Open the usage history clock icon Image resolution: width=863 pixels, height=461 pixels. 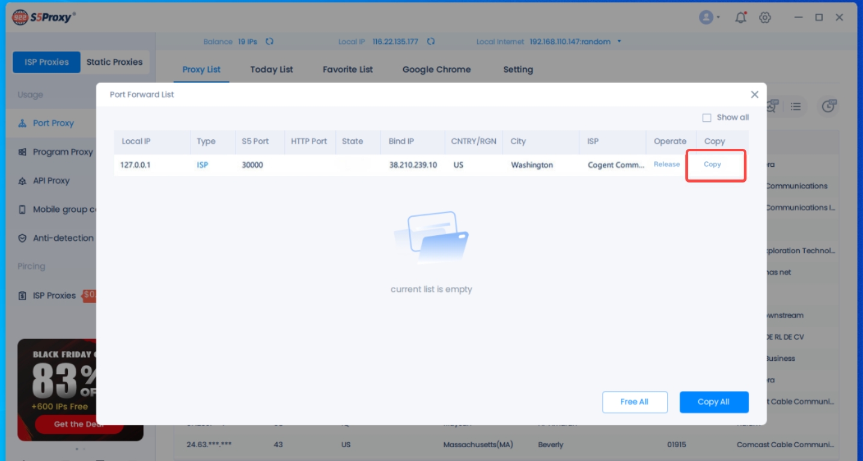click(829, 106)
